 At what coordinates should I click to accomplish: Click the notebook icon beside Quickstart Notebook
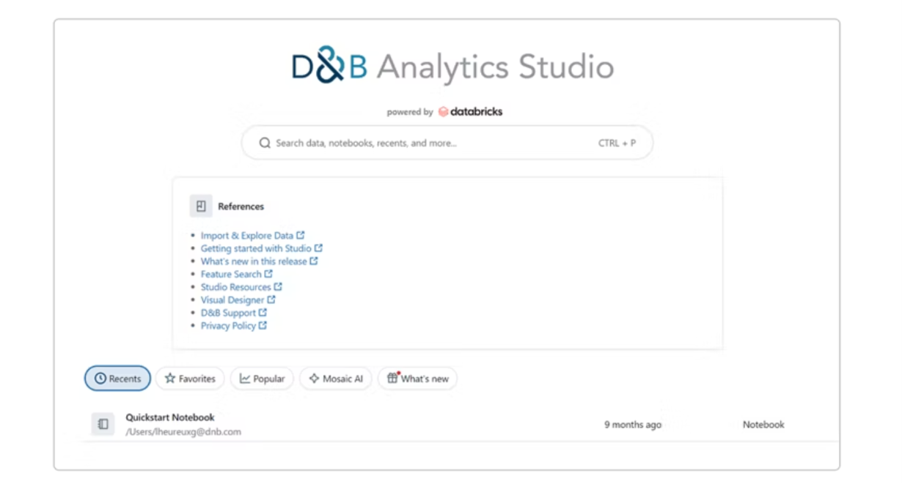click(103, 424)
